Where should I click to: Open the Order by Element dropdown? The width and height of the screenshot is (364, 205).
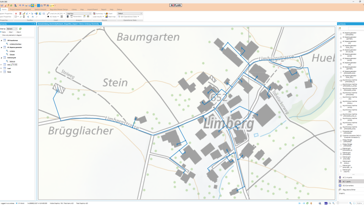11,29
